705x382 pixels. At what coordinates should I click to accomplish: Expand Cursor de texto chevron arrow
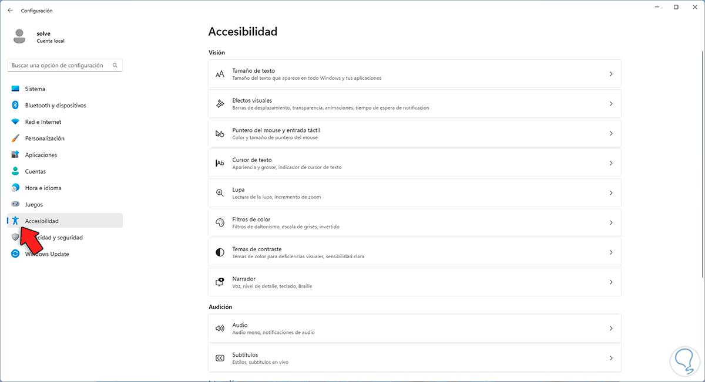tap(611, 163)
